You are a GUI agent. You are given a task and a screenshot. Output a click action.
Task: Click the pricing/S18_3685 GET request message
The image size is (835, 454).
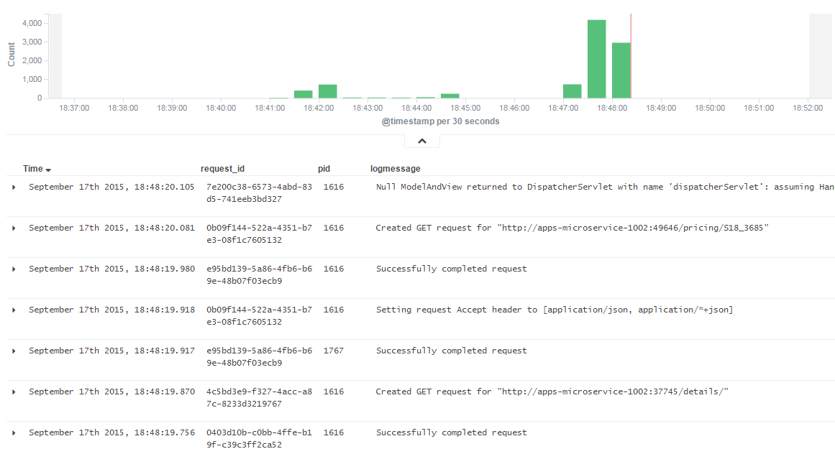pyautogui.click(x=572, y=228)
